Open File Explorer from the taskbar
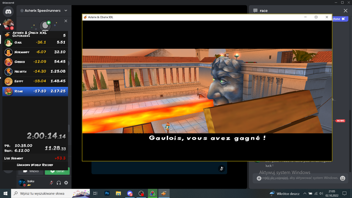Screen dimensions: 352x198 coord(118,193)
